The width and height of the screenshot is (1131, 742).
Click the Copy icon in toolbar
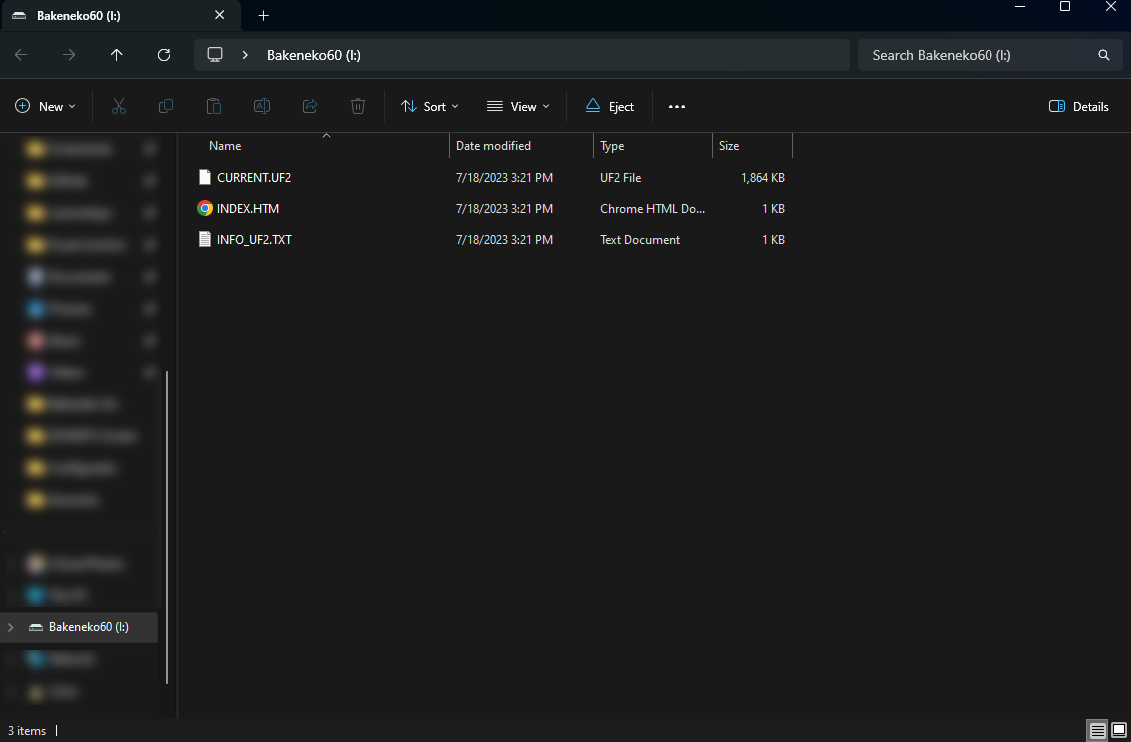(x=166, y=106)
